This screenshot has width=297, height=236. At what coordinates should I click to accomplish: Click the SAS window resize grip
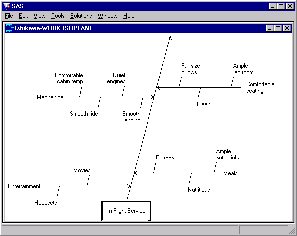292,231
